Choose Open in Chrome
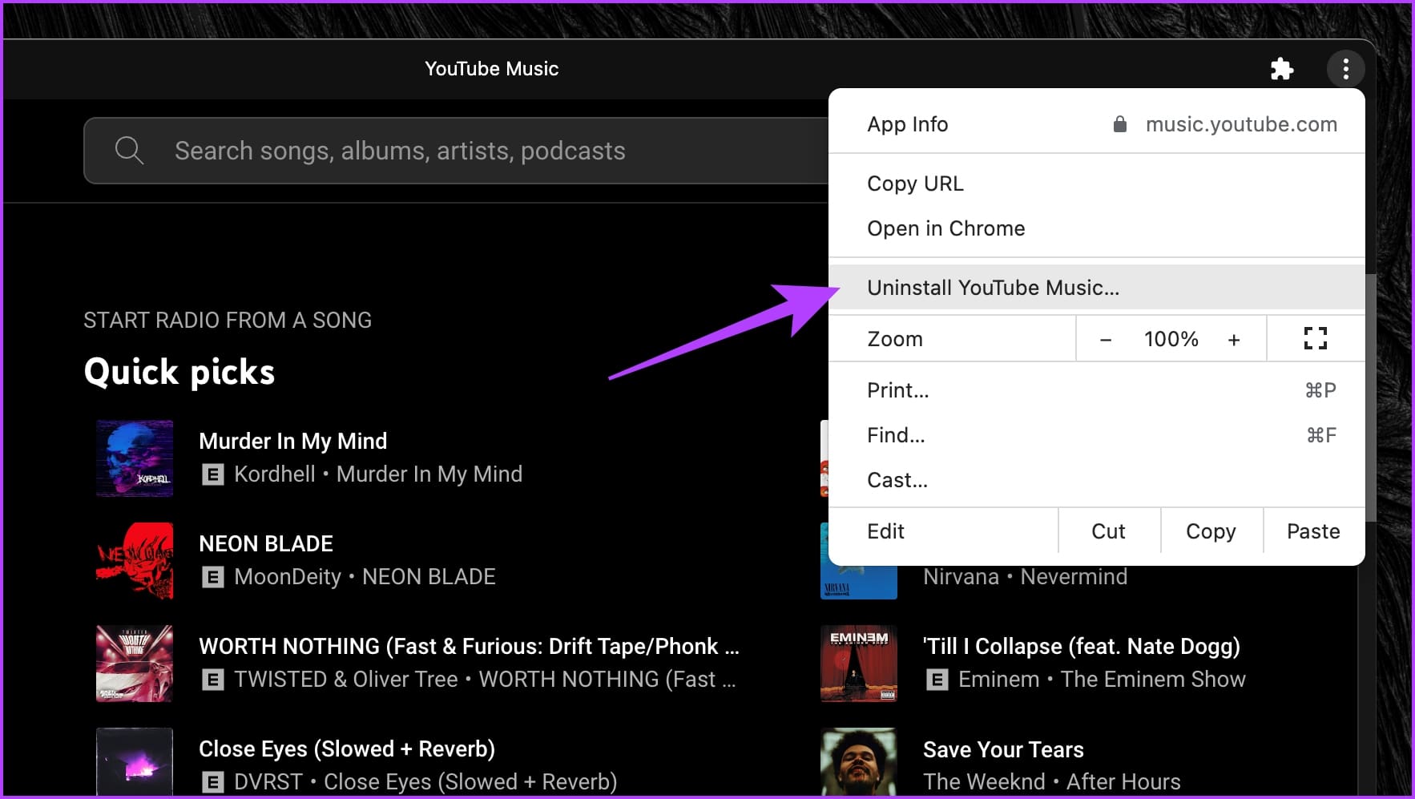This screenshot has width=1415, height=799. [945, 228]
